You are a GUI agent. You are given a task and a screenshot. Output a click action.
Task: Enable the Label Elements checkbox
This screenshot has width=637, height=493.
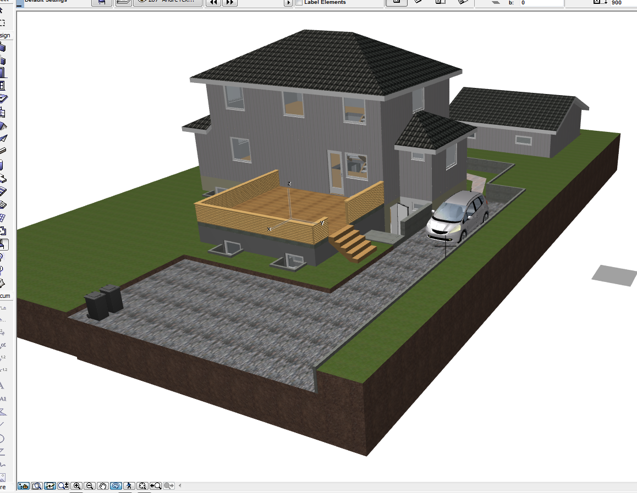[299, 3]
